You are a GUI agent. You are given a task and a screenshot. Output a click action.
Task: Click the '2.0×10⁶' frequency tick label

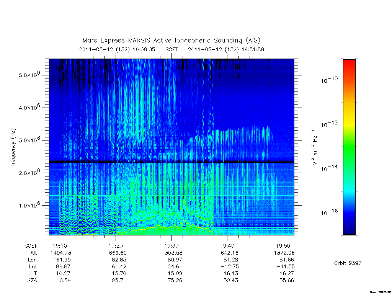pyautogui.click(x=29, y=172)
